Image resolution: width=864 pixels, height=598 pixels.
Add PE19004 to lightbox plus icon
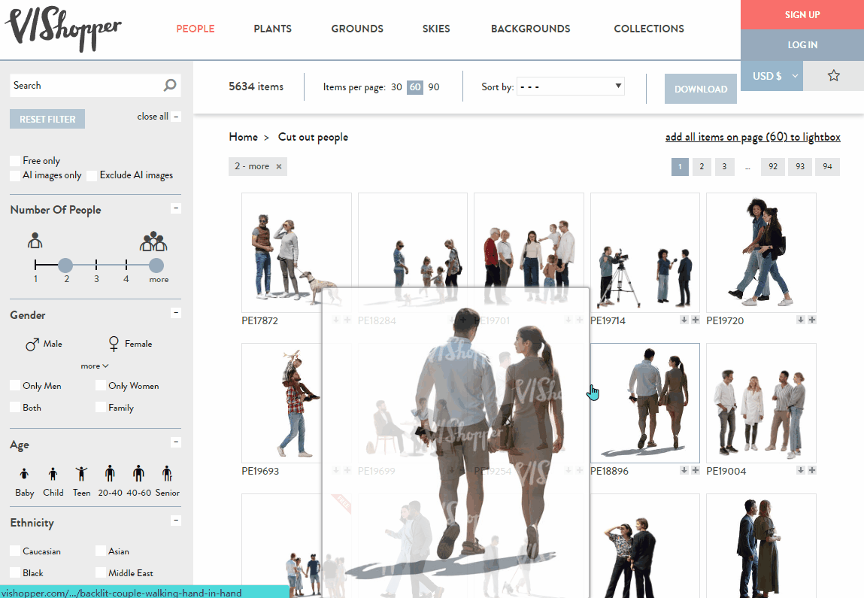click(812, 470)
